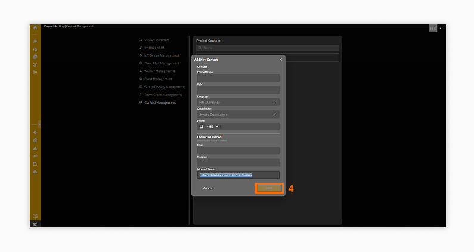Open settings gear icon at sidebar bottom
474x252 pixels.
(35, 224)
